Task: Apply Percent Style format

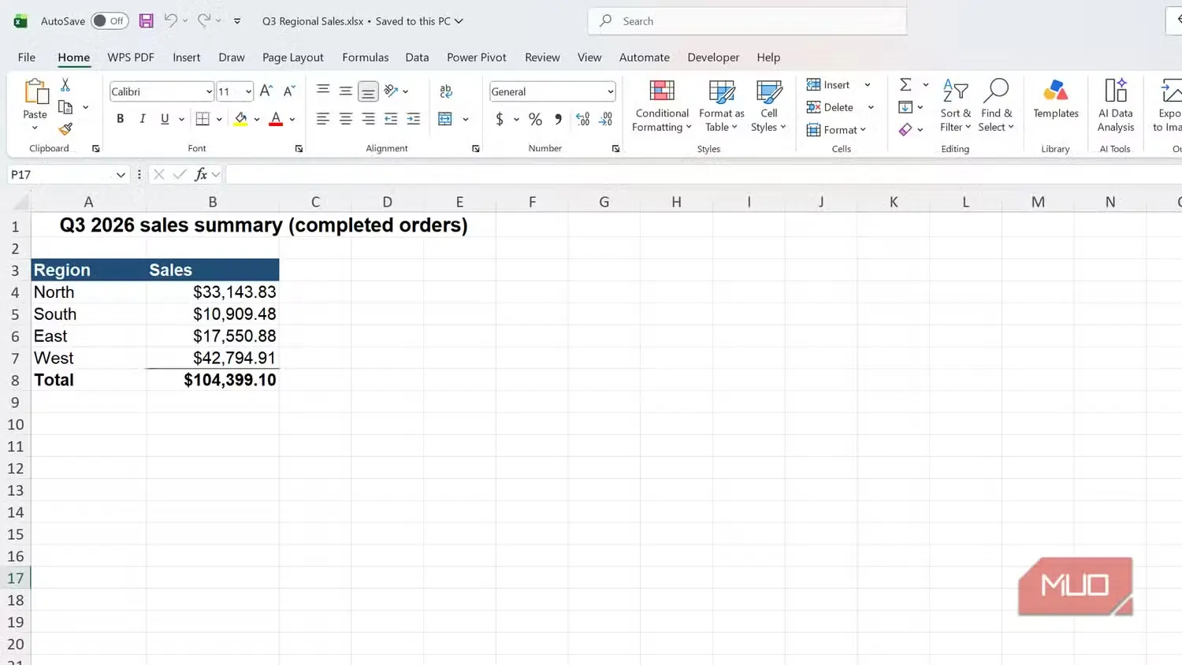Action: coord(535,119)
